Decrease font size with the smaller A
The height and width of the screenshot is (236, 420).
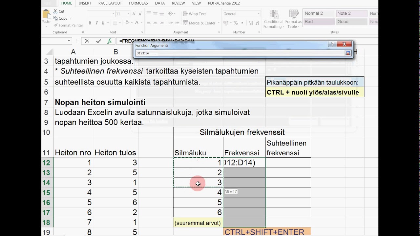[141, 14]
